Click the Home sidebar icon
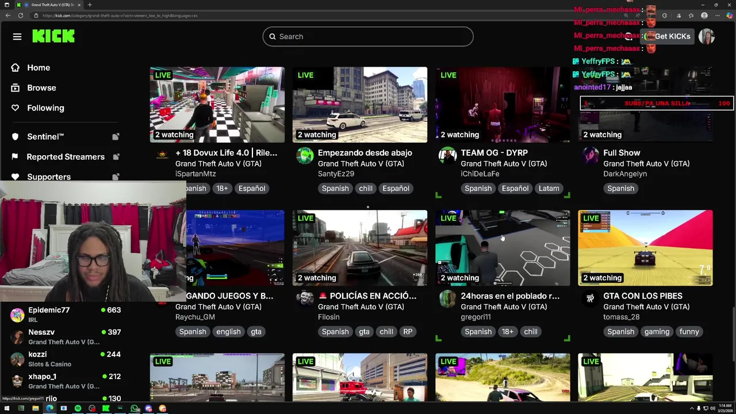The image size is (736, 414). point(16,68)
